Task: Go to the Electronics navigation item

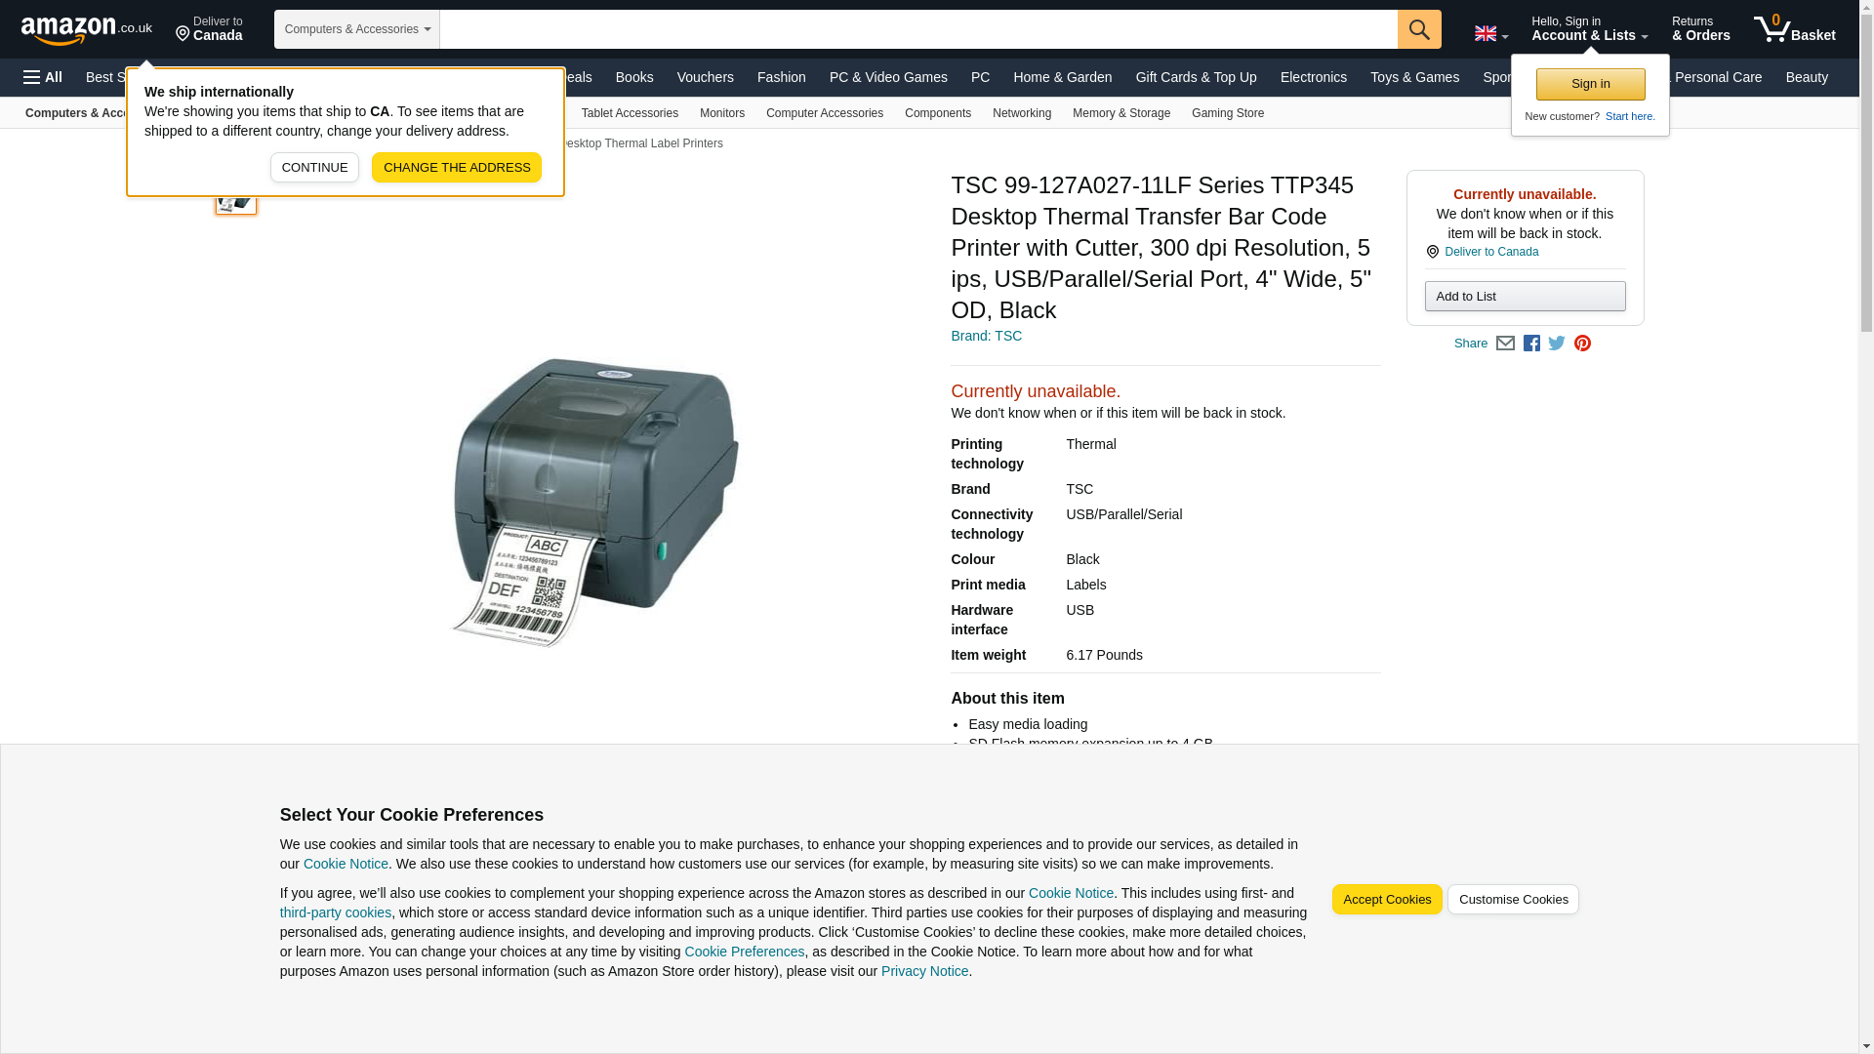Action: [x=1313, y=77]
